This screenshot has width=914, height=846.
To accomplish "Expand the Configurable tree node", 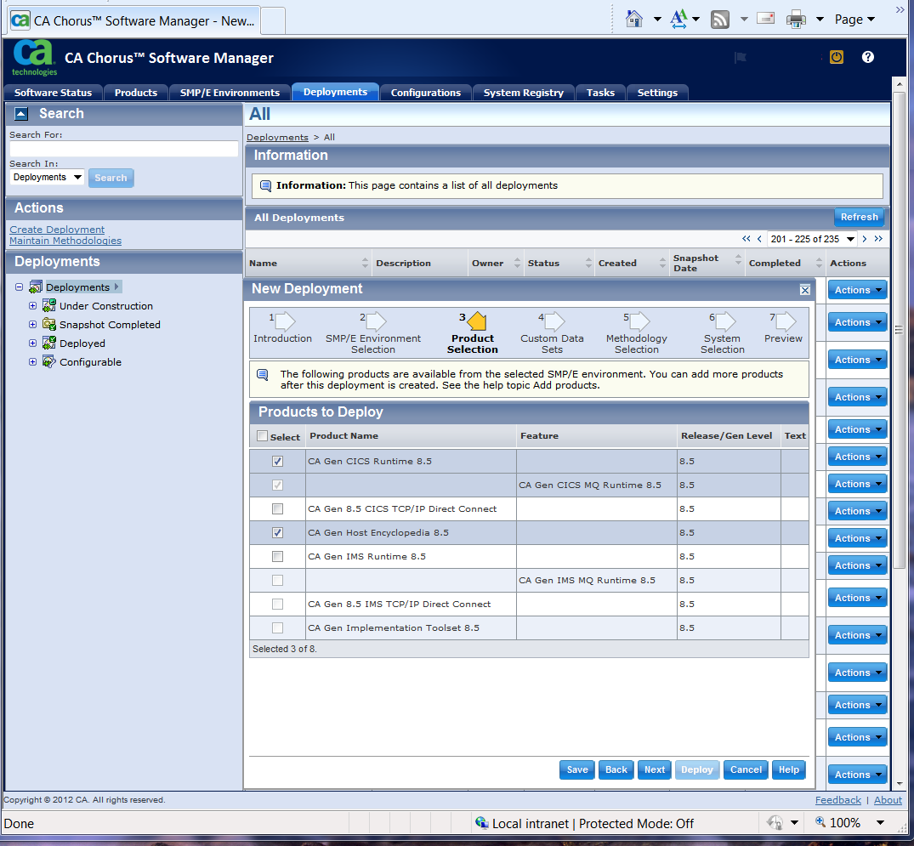I will click(x=32, y=361).
